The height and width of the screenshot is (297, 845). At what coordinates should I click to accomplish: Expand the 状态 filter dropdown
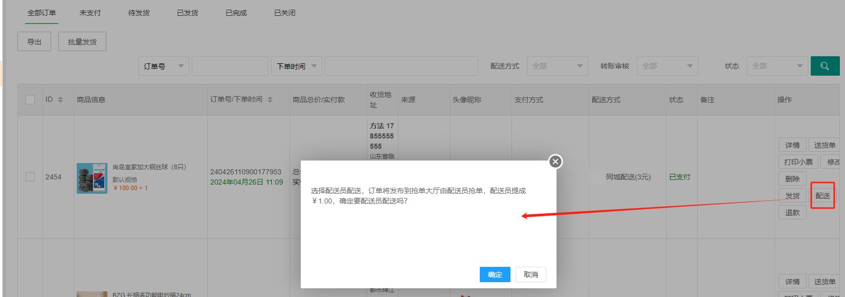[777, 66]
